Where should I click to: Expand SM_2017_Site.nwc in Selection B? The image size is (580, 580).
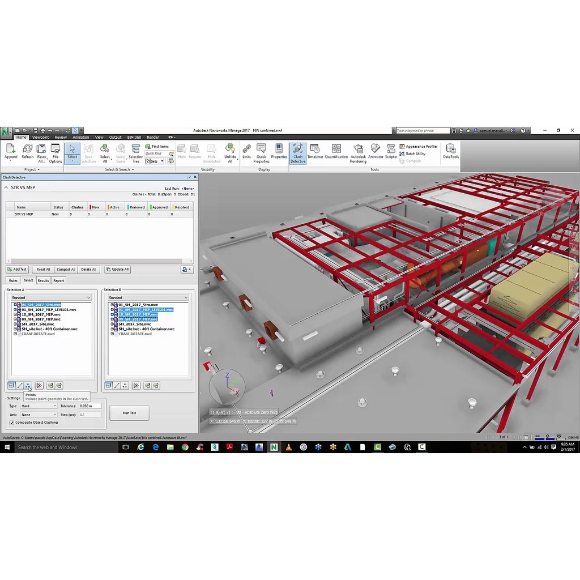point(112,324)
